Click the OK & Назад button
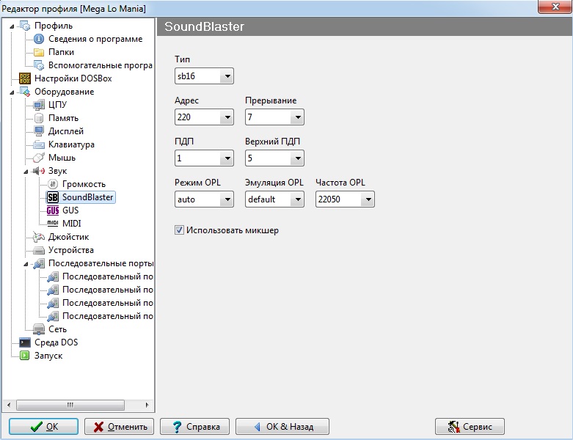 click(x=282, y=427)
